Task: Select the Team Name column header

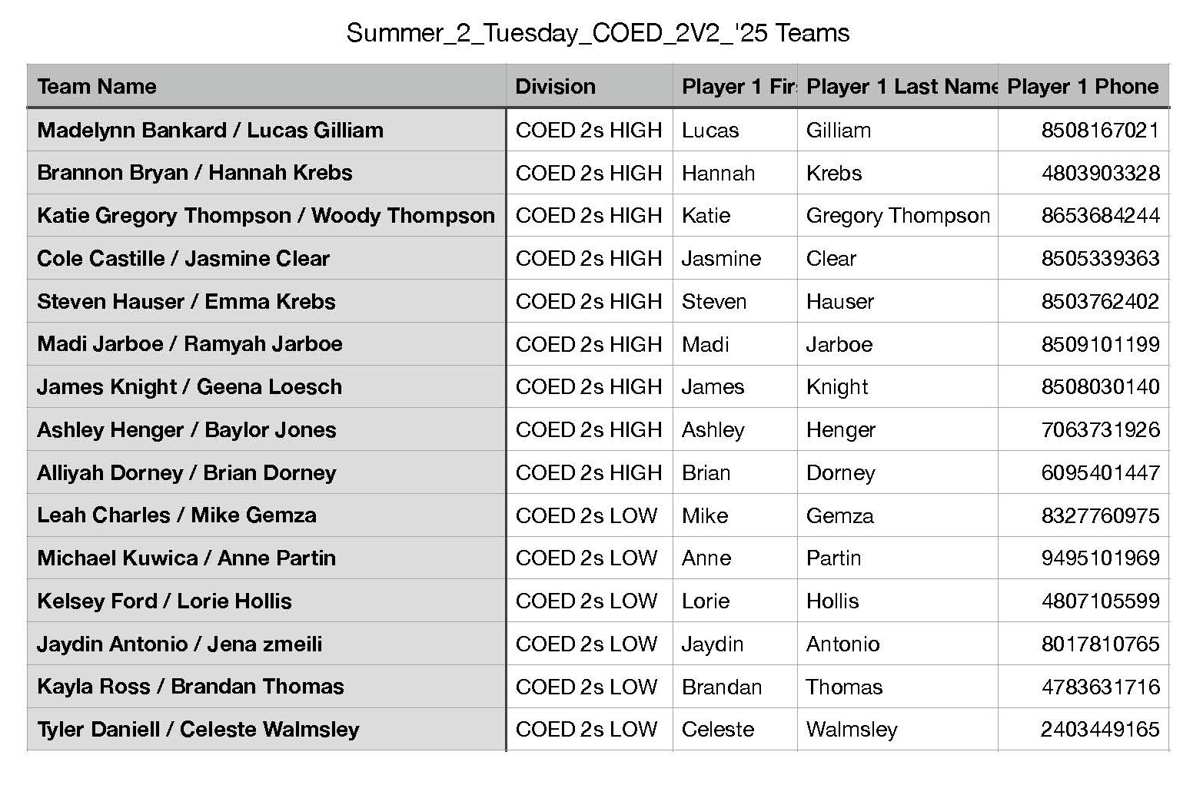Action: coord(266,86)
